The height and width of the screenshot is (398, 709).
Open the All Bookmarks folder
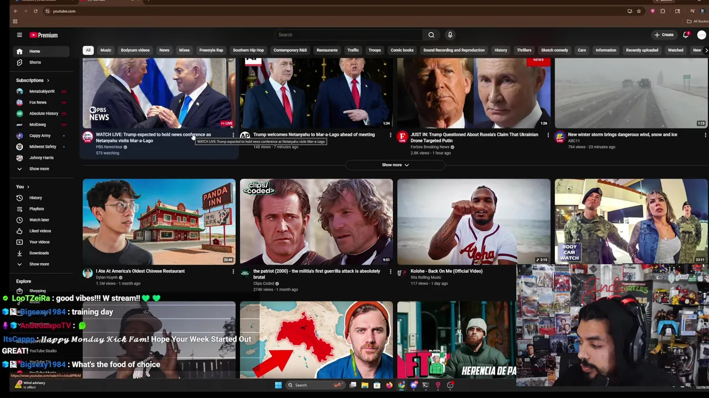[x=698, y=22]
